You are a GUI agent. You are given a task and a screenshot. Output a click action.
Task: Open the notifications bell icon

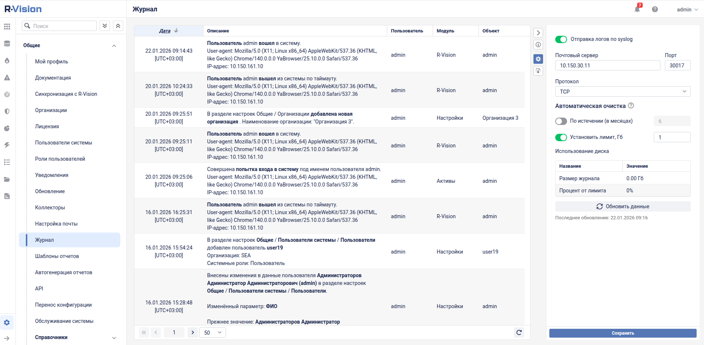(637, 9)
